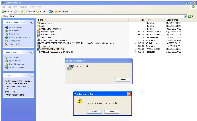The width and height of the screenshot is (197, 121).
Task: Click the My Network Places icon
Action: click(x=6, y=67)
